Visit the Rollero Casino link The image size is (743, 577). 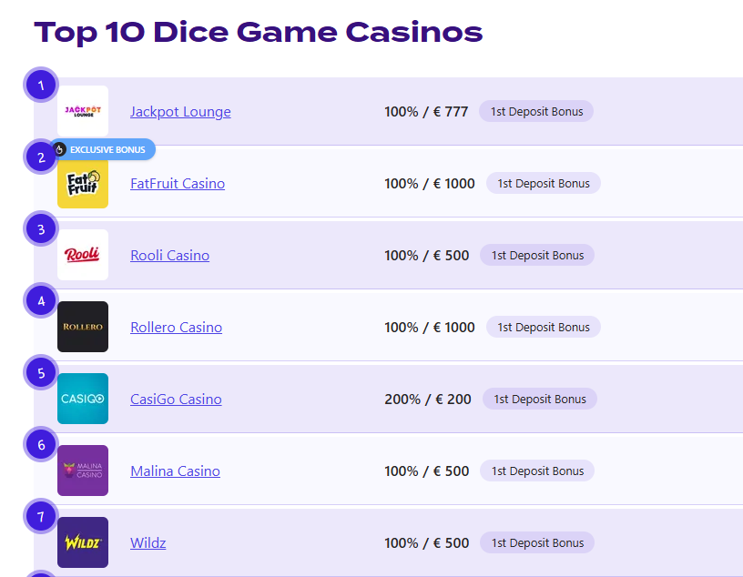click(177, 328)
